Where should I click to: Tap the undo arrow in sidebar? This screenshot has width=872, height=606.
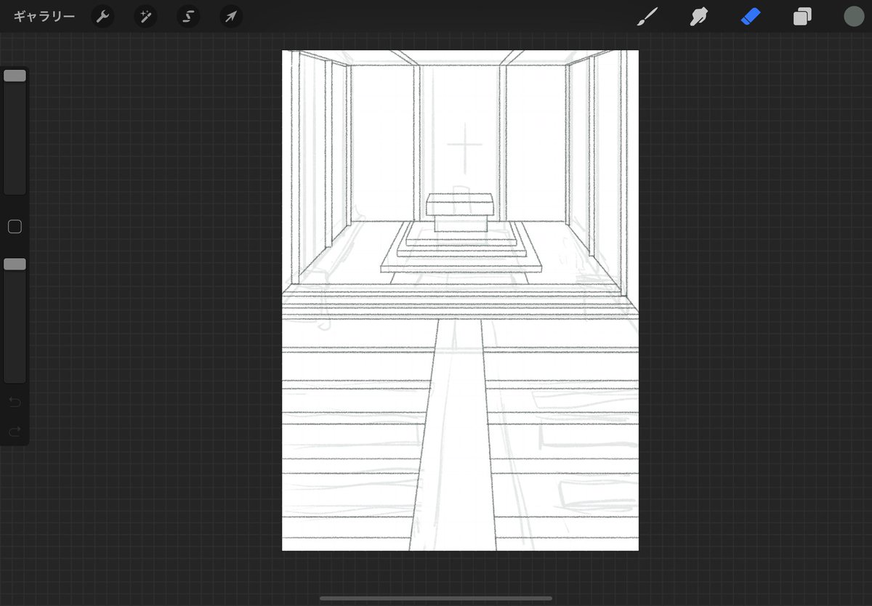pos(15,402)
